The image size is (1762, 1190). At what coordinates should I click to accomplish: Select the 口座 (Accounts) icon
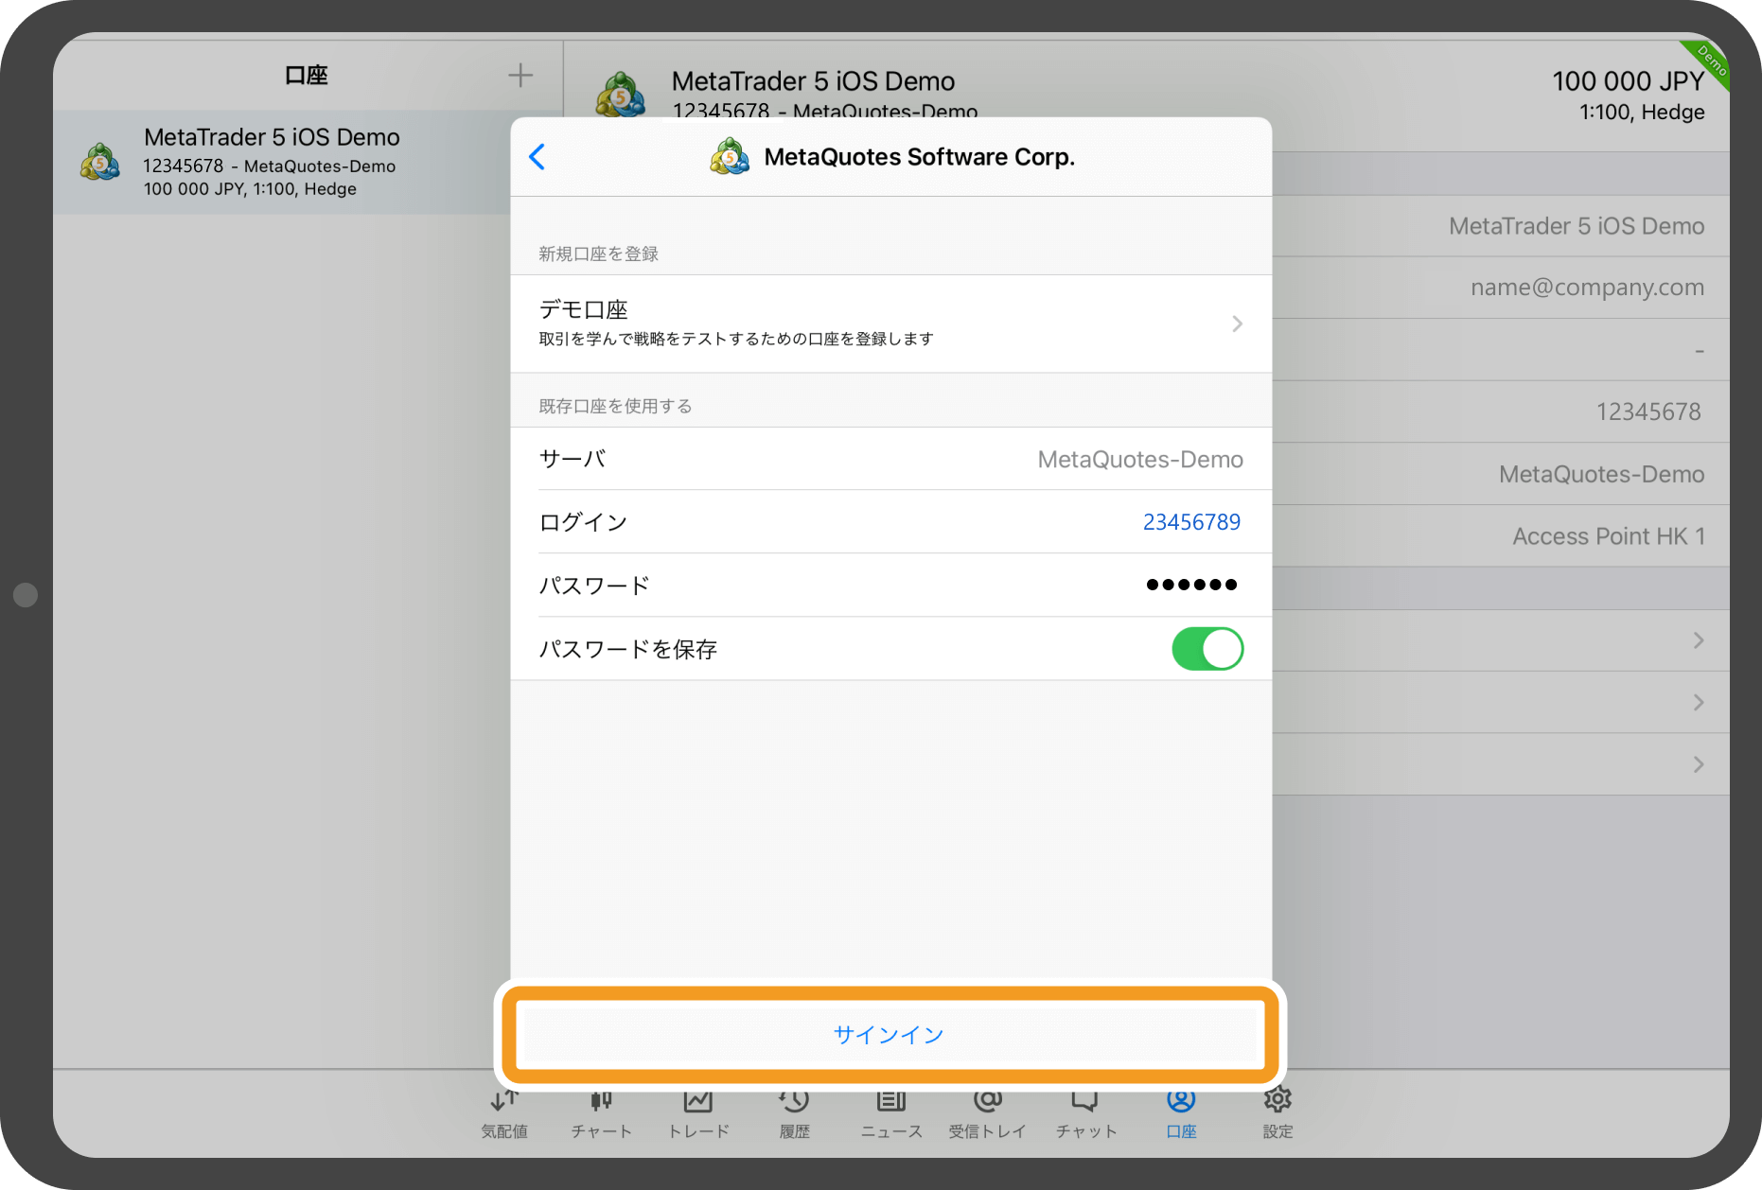click(x=1180, y=1113)
